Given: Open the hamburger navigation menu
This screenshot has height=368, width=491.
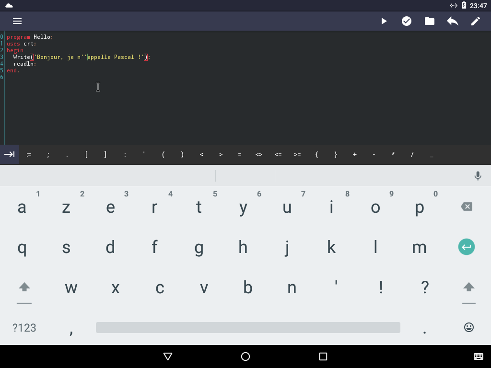Looking at the screenshot, I should click(x=17, y=21).
